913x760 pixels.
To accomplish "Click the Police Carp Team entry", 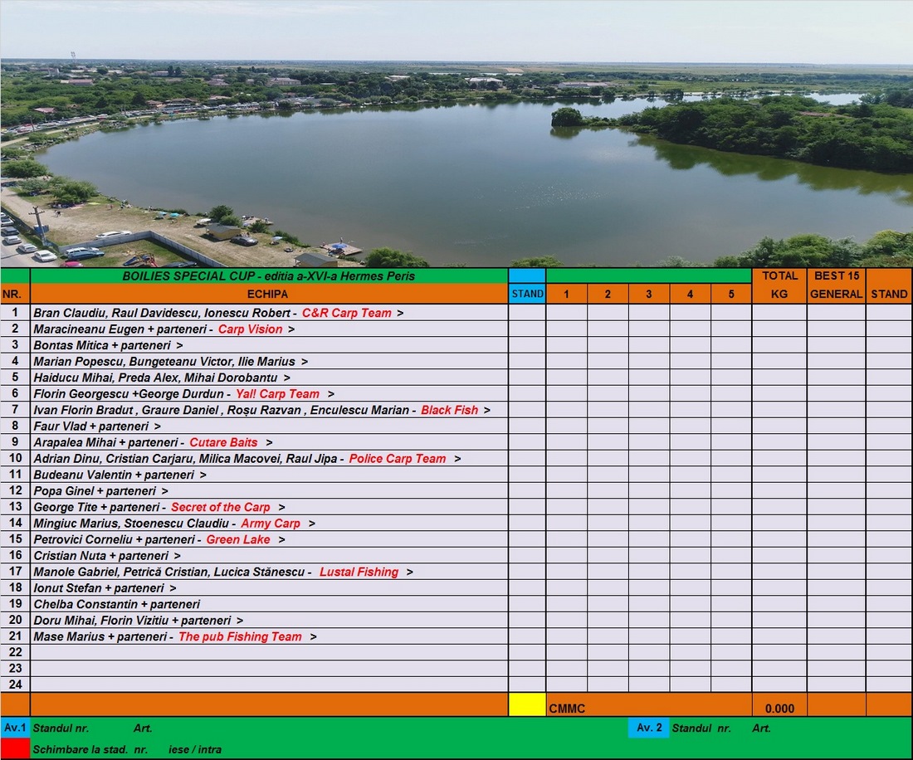I will click(x=397, y=459).
